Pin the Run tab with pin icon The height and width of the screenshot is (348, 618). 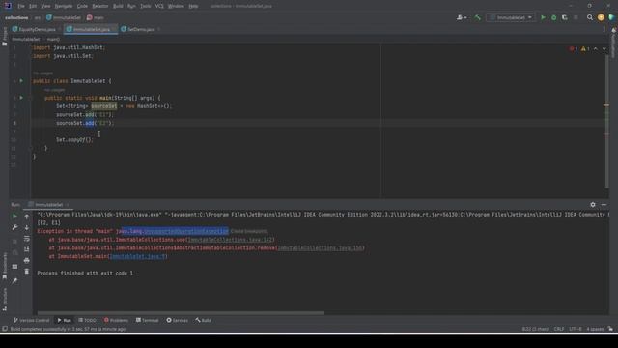point(14,281)
